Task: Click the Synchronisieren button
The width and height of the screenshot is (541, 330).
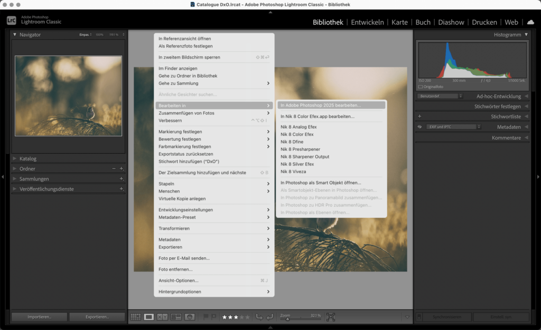Action: (447, 317)
